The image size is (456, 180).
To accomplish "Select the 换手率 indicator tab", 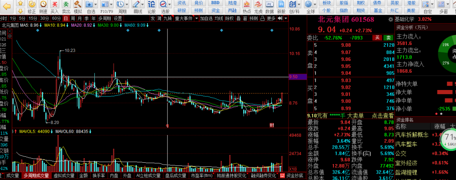I will tap(99, 175).
